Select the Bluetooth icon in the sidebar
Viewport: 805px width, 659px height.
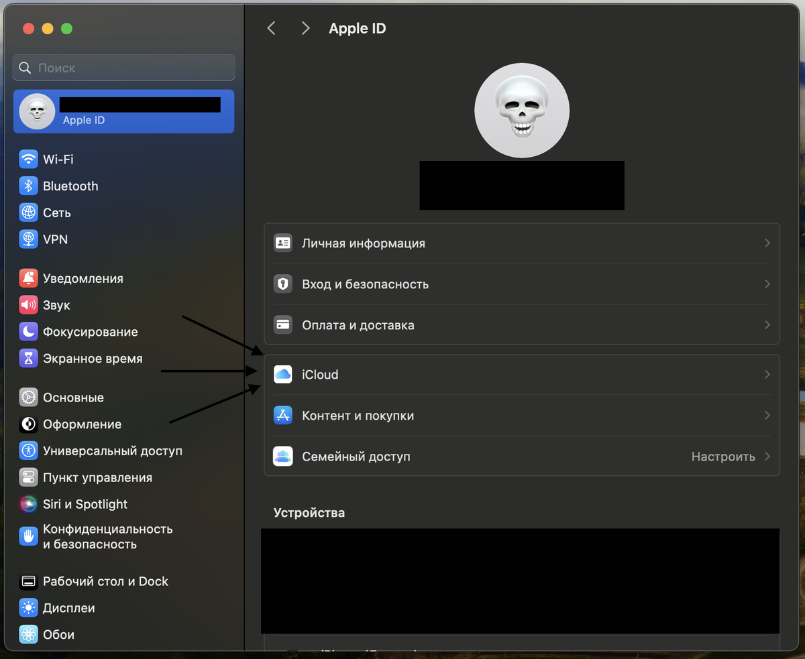point(28,186)
